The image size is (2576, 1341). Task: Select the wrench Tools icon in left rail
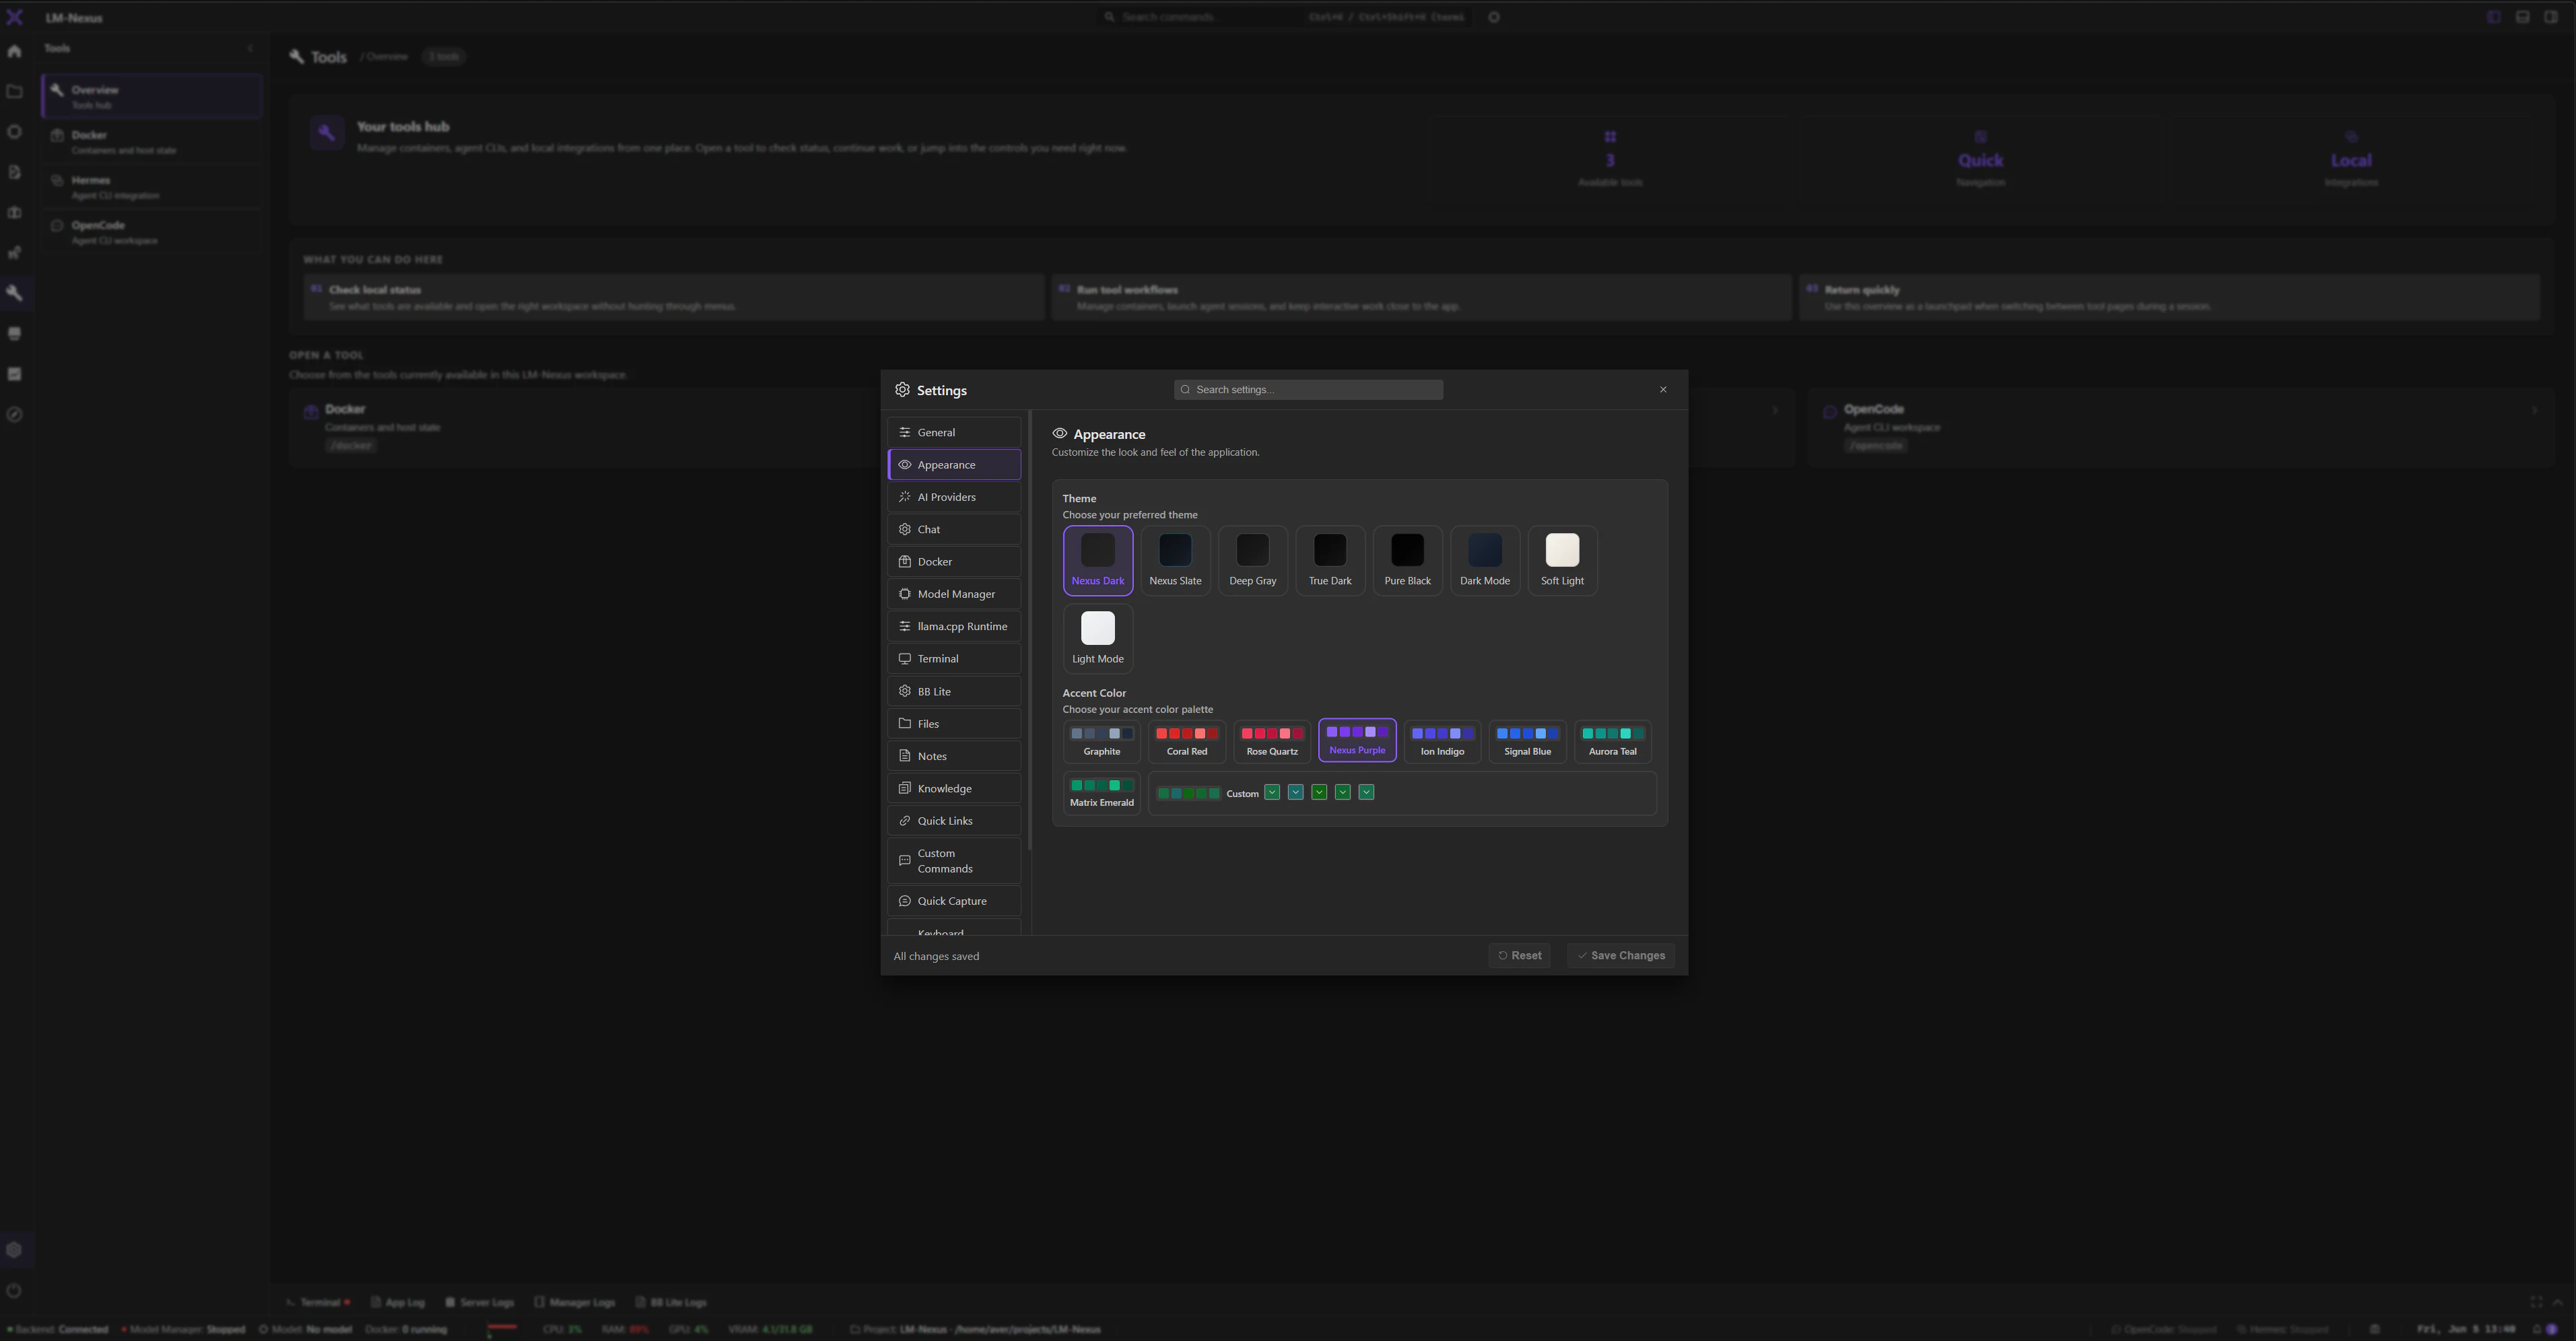(14, 293)
